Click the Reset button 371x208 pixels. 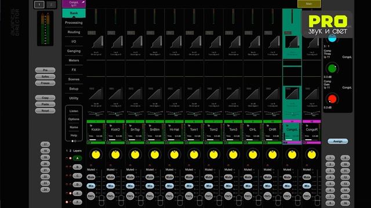[x=45, y=110]
